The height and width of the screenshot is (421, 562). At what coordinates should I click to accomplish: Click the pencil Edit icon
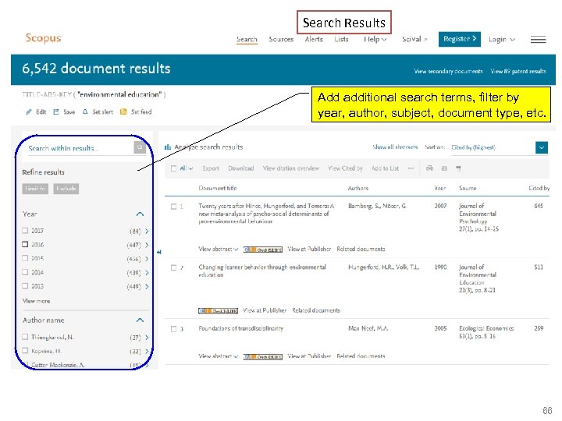coord(29,112)
